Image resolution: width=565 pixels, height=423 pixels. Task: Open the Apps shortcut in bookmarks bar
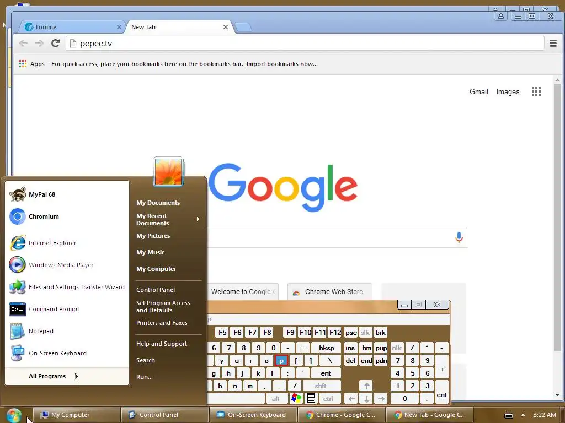31,64
